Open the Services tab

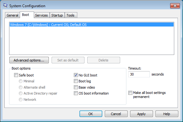41,15
